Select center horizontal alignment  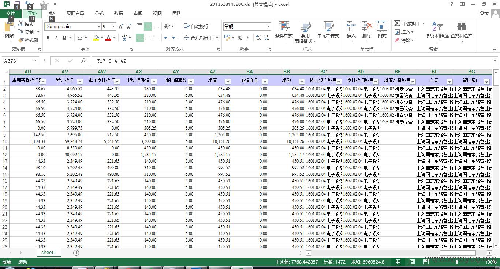pyautogui.click(x=148, y=38)
